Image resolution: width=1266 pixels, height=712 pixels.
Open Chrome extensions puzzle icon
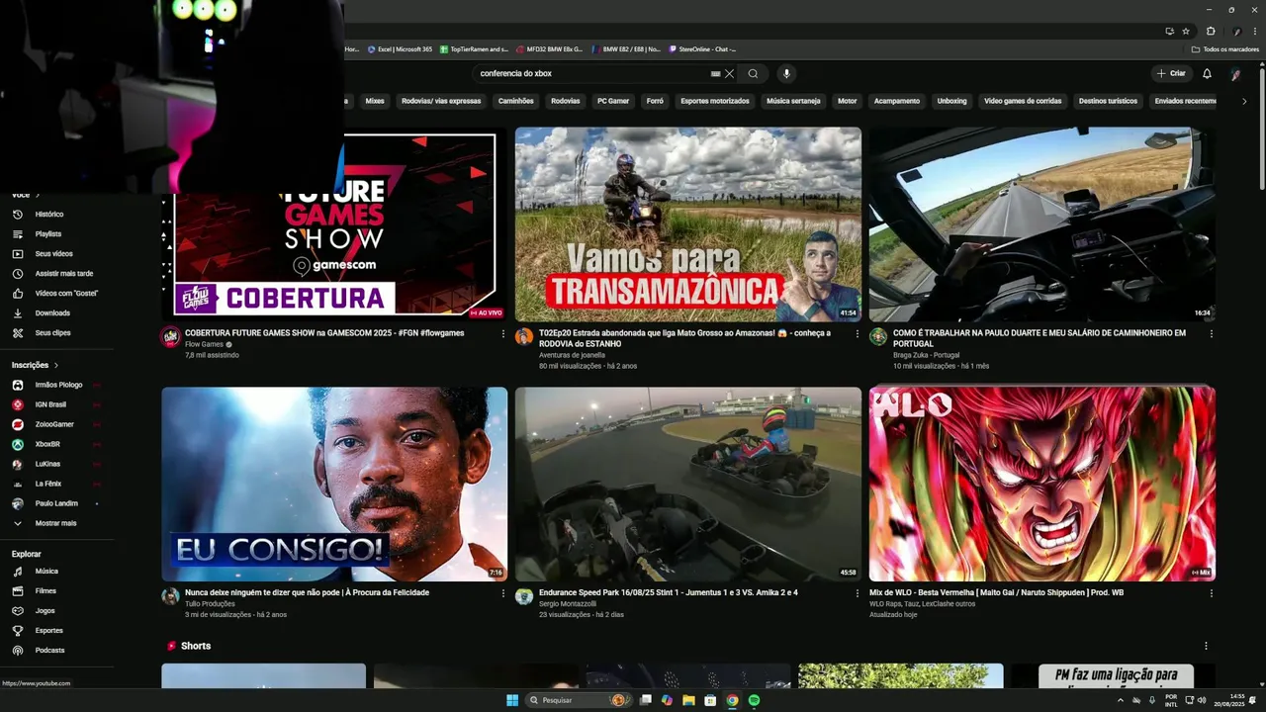[1211, 31]
